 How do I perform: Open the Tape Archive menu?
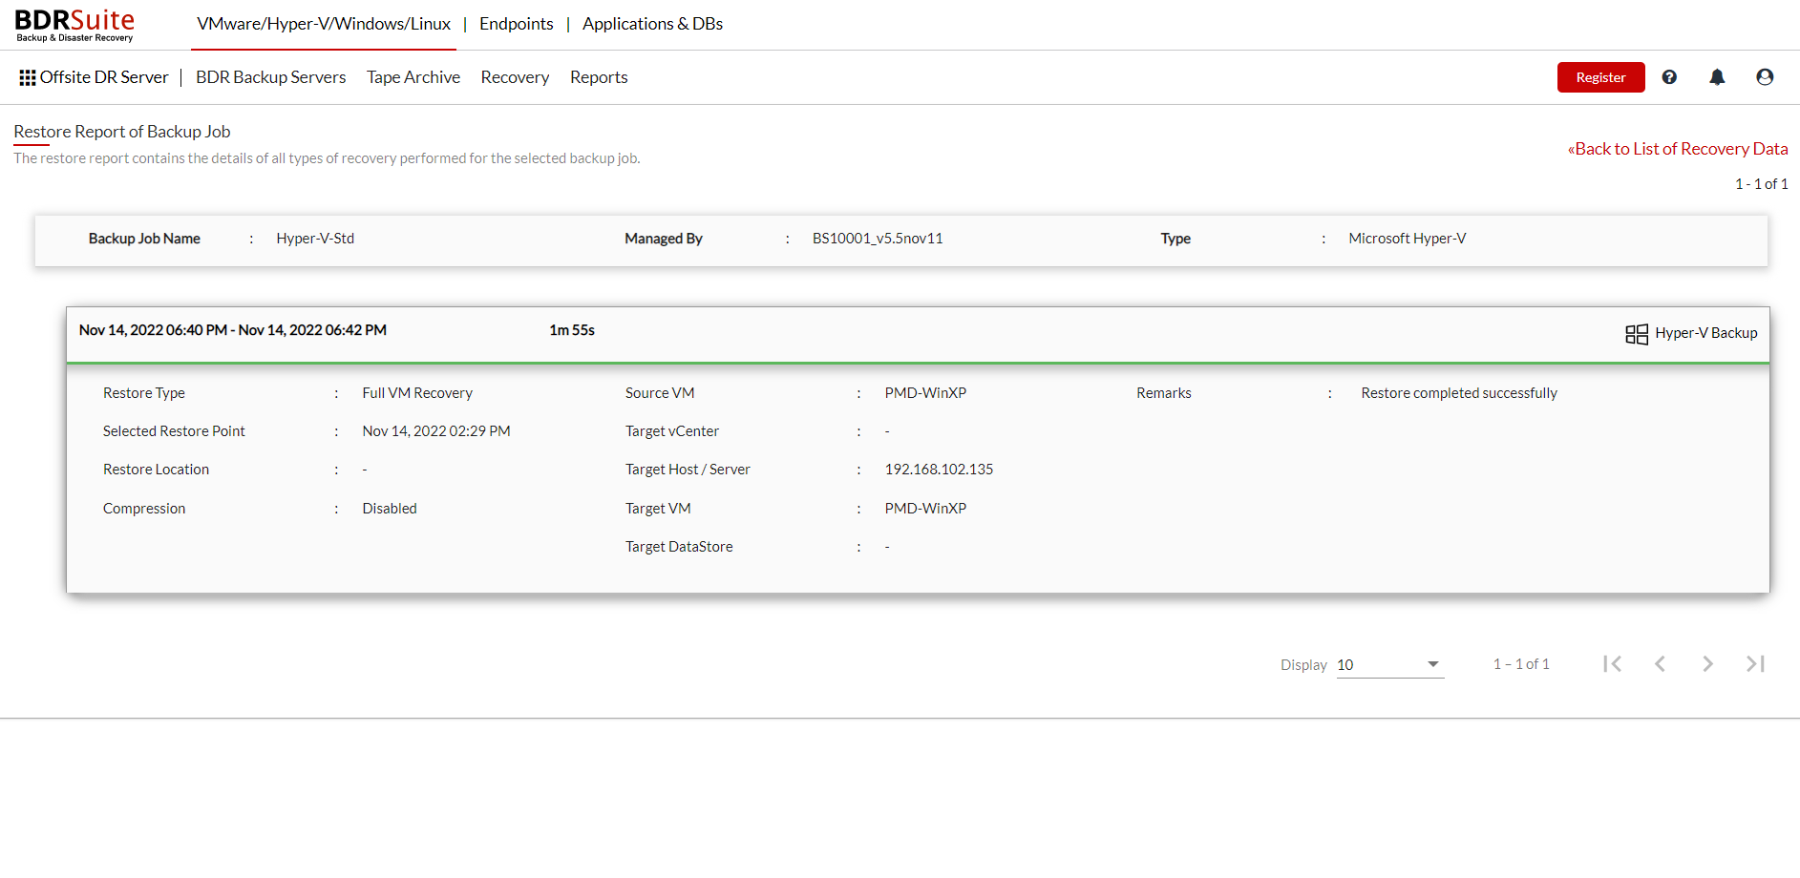[x=413, y=77]
